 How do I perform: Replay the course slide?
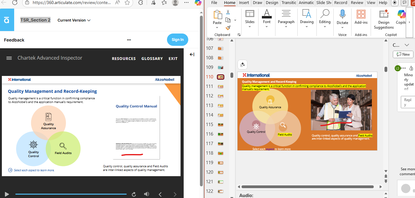tap(134, 194)
